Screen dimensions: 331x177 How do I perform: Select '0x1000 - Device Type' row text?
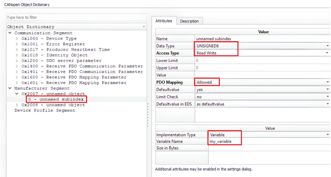tap(49, 39)
